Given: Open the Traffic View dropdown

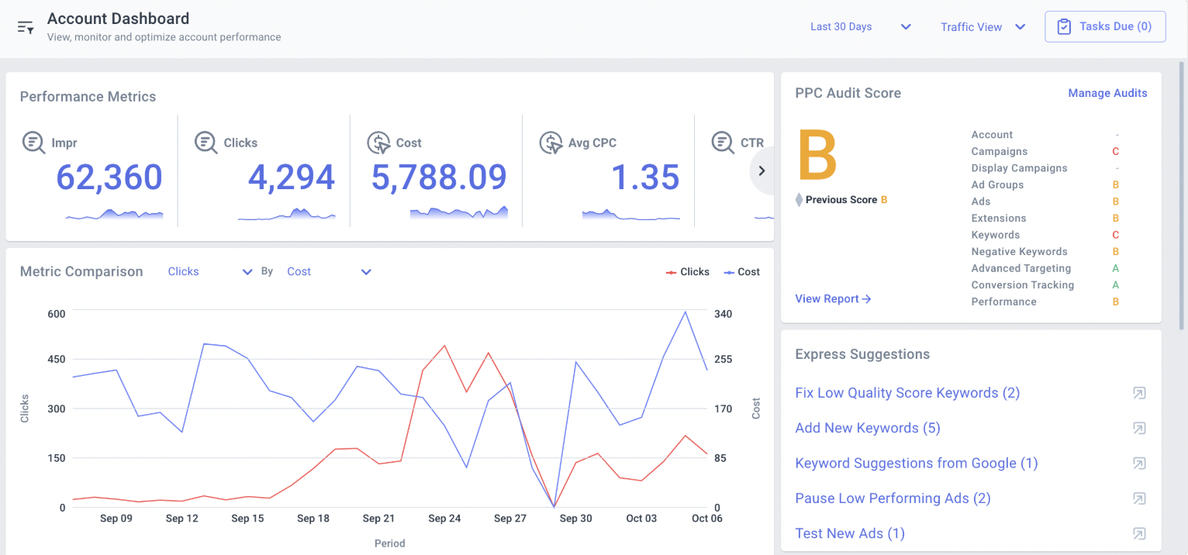Looking at the screenshot, I should click(983, 27).
